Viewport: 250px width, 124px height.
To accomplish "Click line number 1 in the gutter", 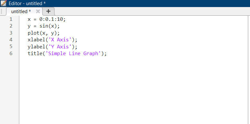I will click(x=11, y=19).
